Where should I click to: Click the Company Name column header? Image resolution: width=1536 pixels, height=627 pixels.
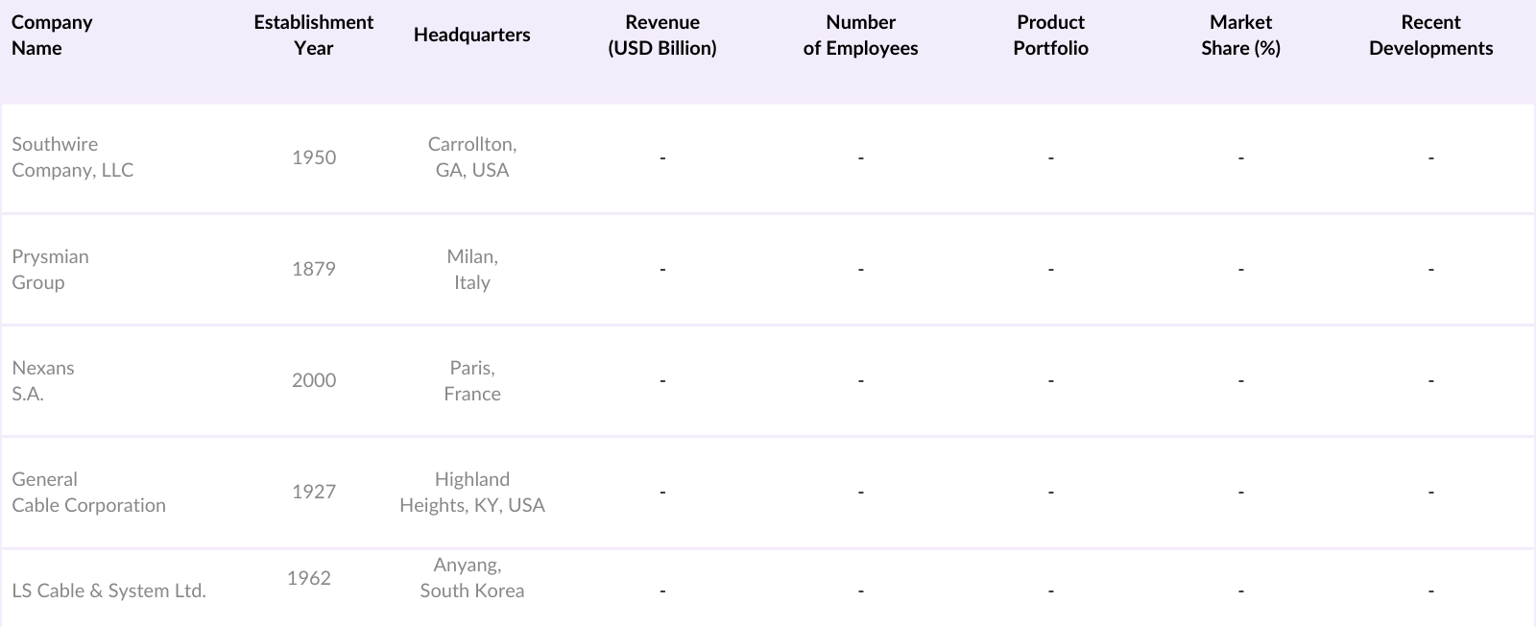click(52, 36)
